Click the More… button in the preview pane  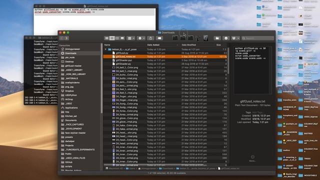pos(252,158)
